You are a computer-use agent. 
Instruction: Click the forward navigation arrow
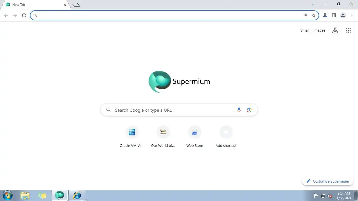(15, 15)
